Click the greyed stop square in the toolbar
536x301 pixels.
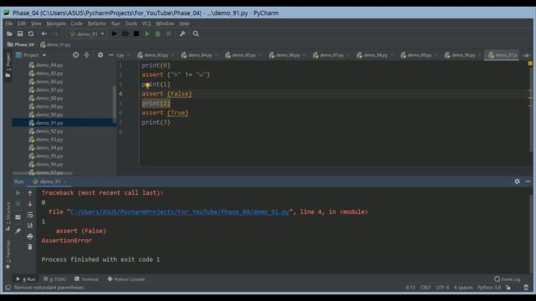[168, 33]
